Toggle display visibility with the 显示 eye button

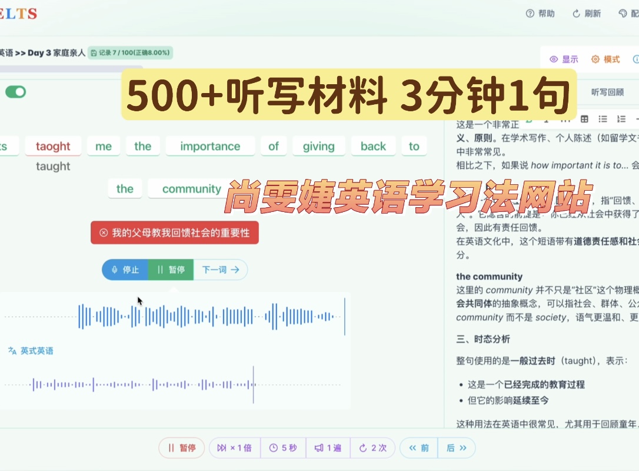point(564,59)
